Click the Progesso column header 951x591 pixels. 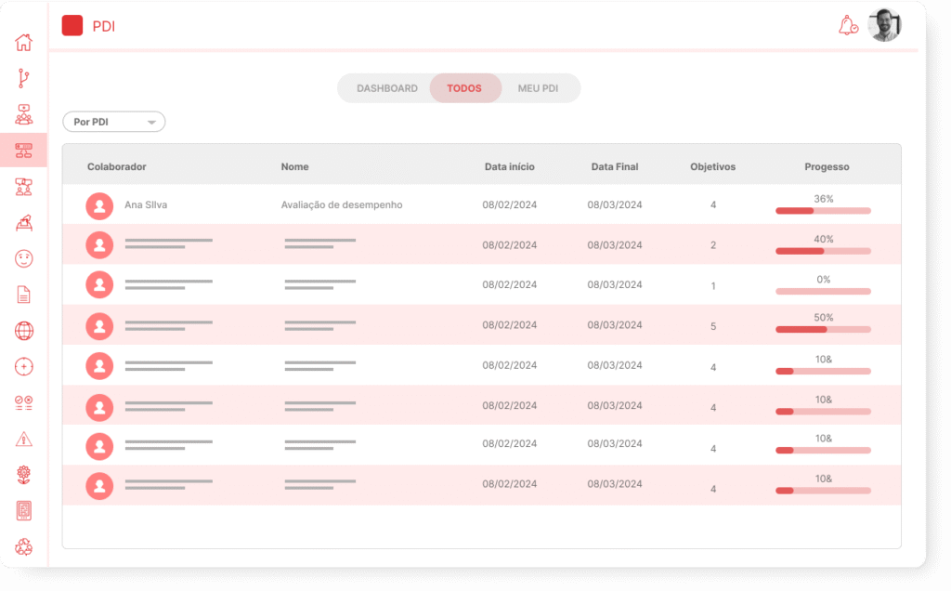[827, 166]
